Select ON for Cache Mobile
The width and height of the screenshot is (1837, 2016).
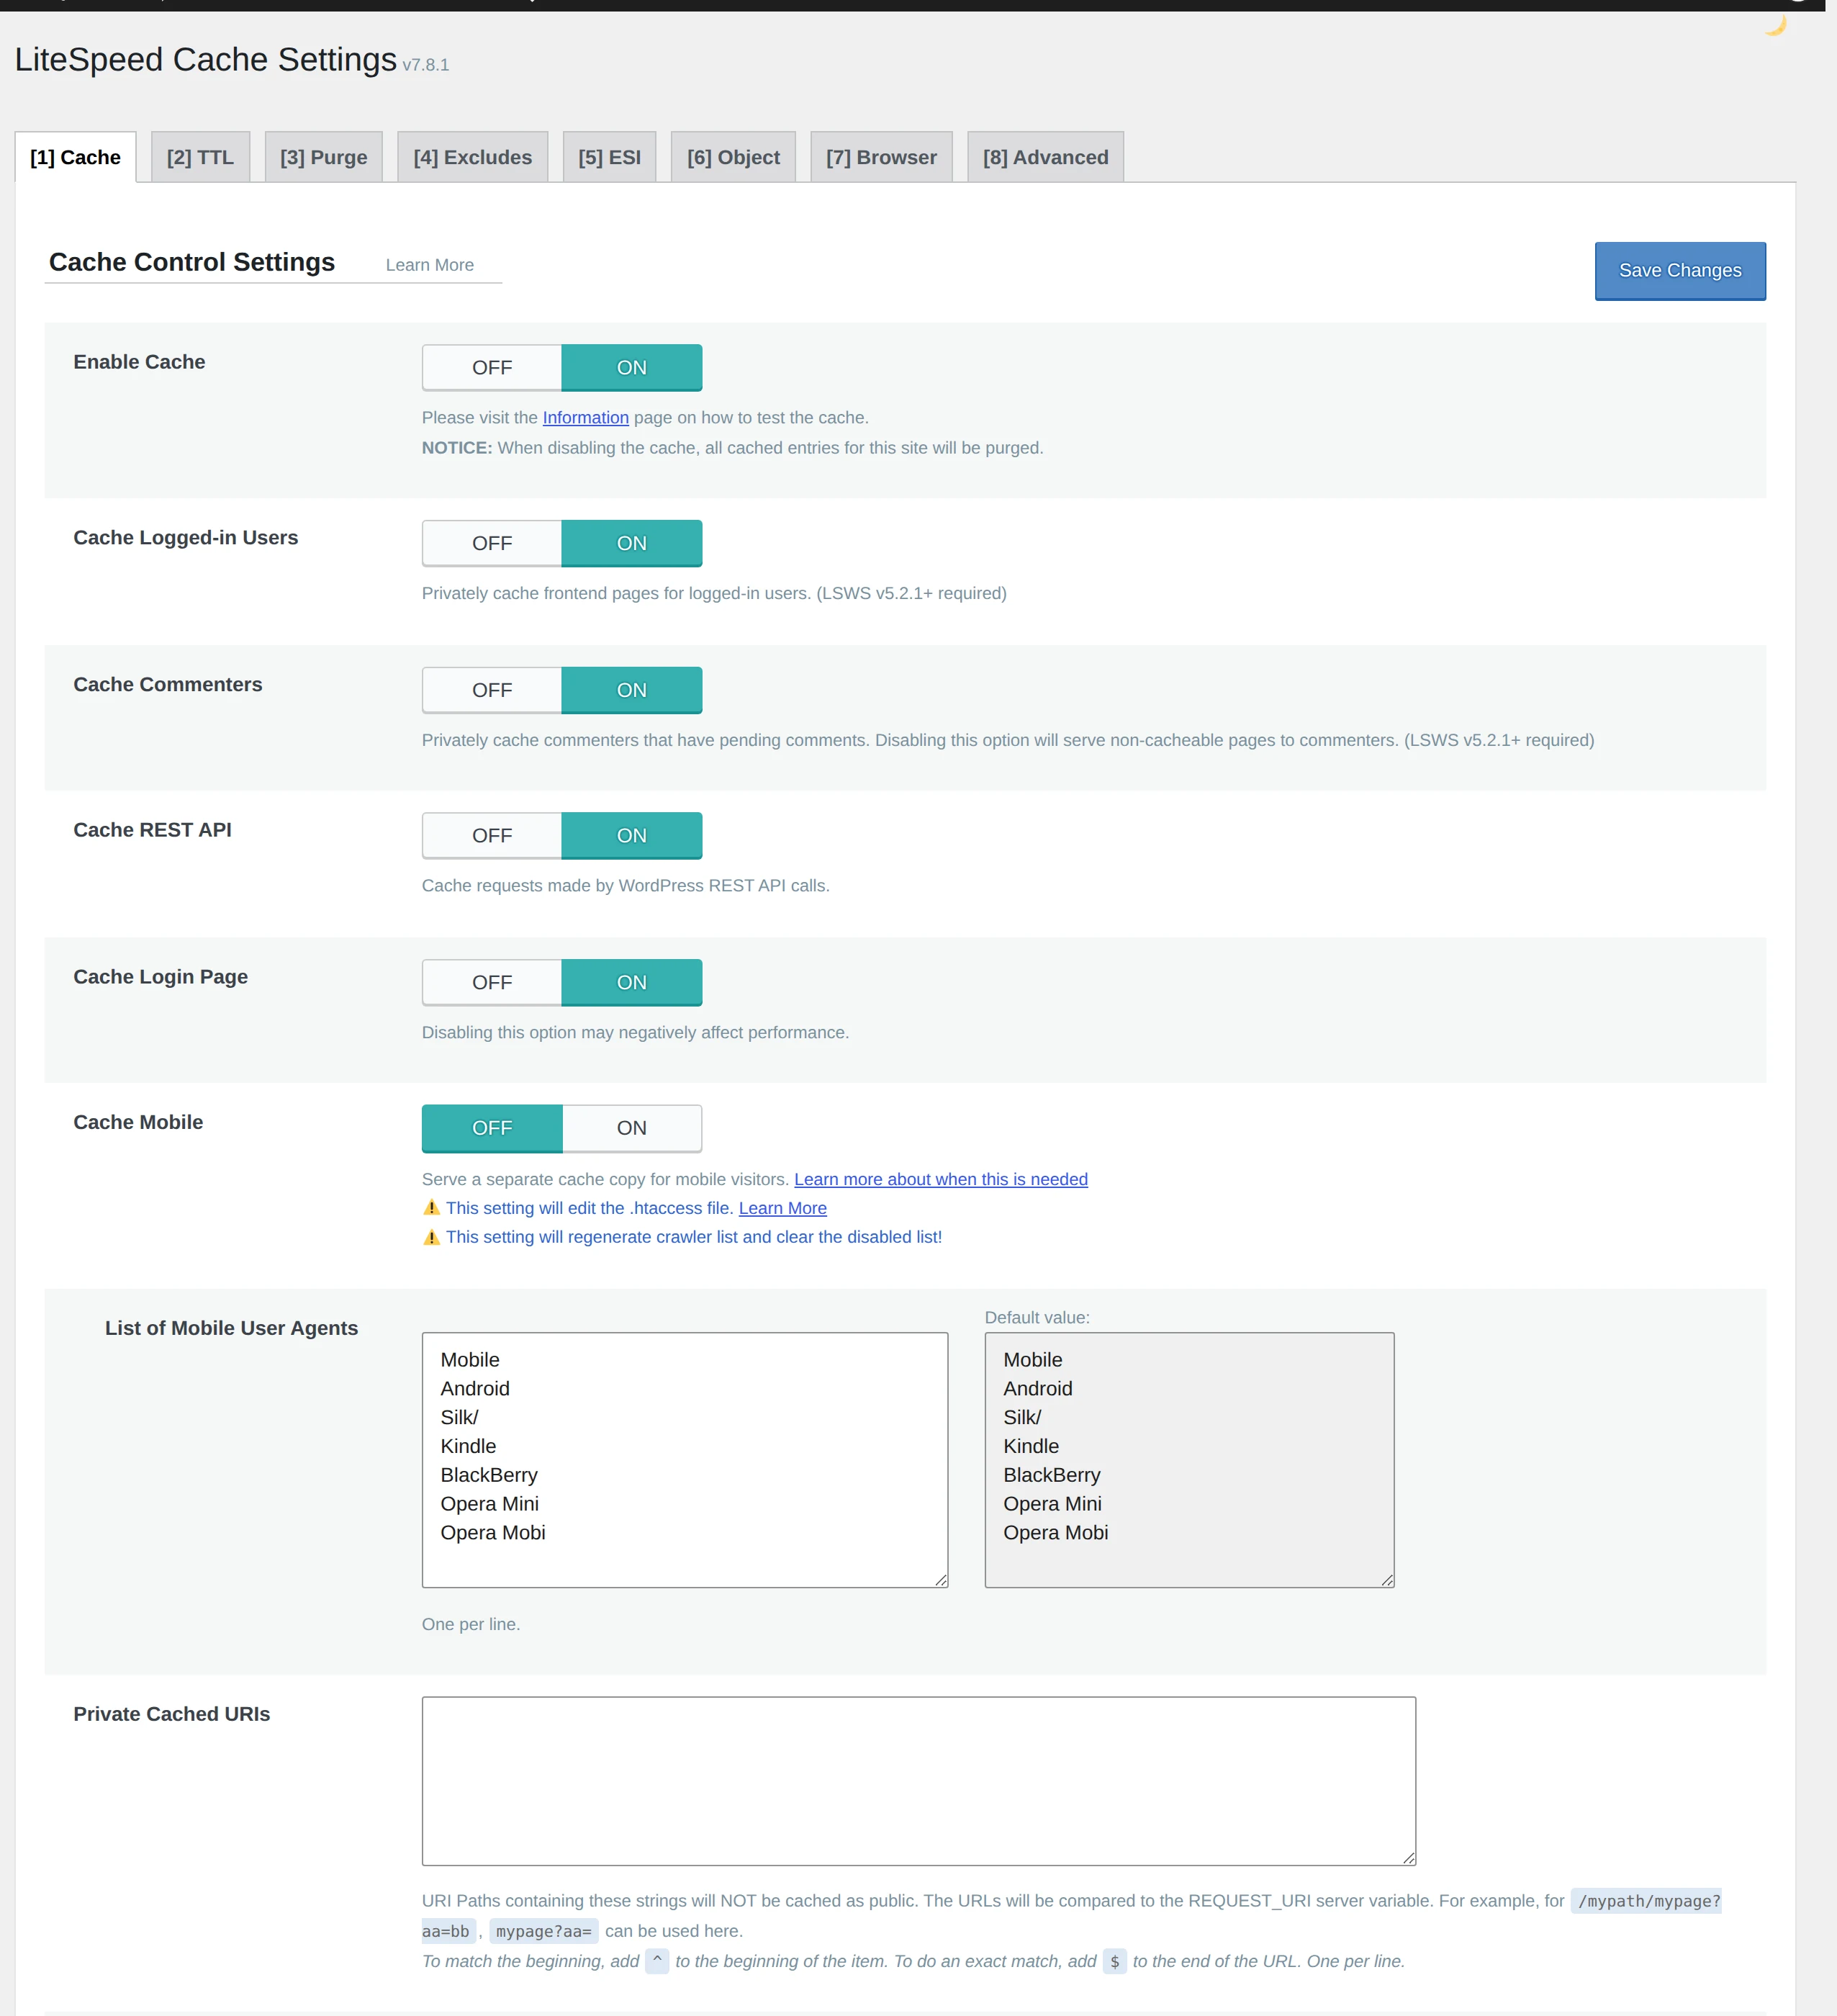click(x=632, y=1128)
